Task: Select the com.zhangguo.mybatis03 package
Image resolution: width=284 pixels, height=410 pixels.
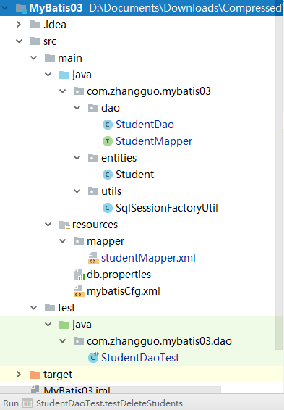Action: (149, 91)
